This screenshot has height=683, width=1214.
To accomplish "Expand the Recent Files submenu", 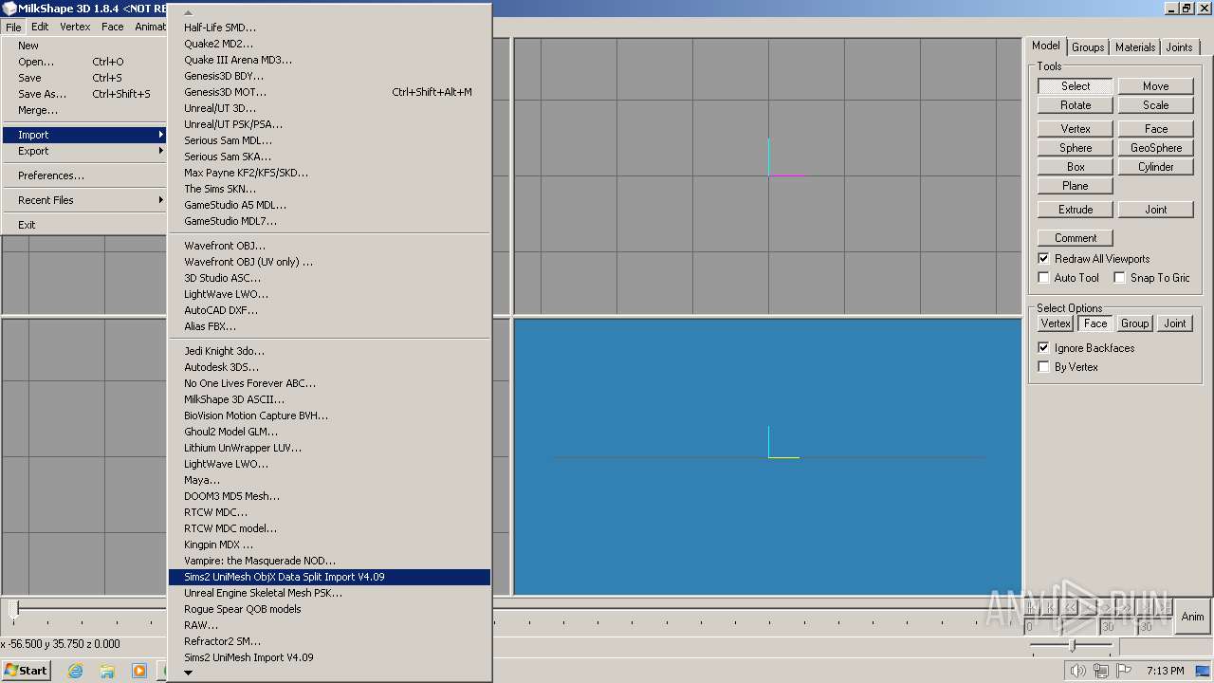I will click(84, 200).
